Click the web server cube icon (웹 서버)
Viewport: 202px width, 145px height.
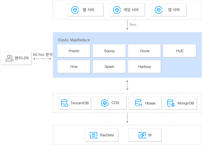point(75,10)
